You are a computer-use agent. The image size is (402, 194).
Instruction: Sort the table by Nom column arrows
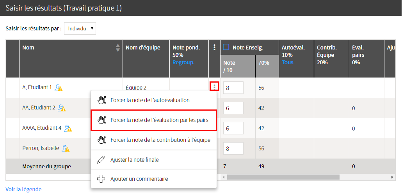point(118,48)
